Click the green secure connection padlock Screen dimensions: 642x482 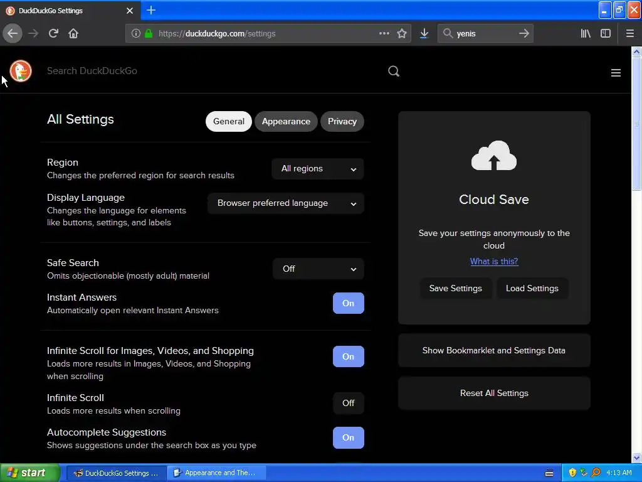149,33
